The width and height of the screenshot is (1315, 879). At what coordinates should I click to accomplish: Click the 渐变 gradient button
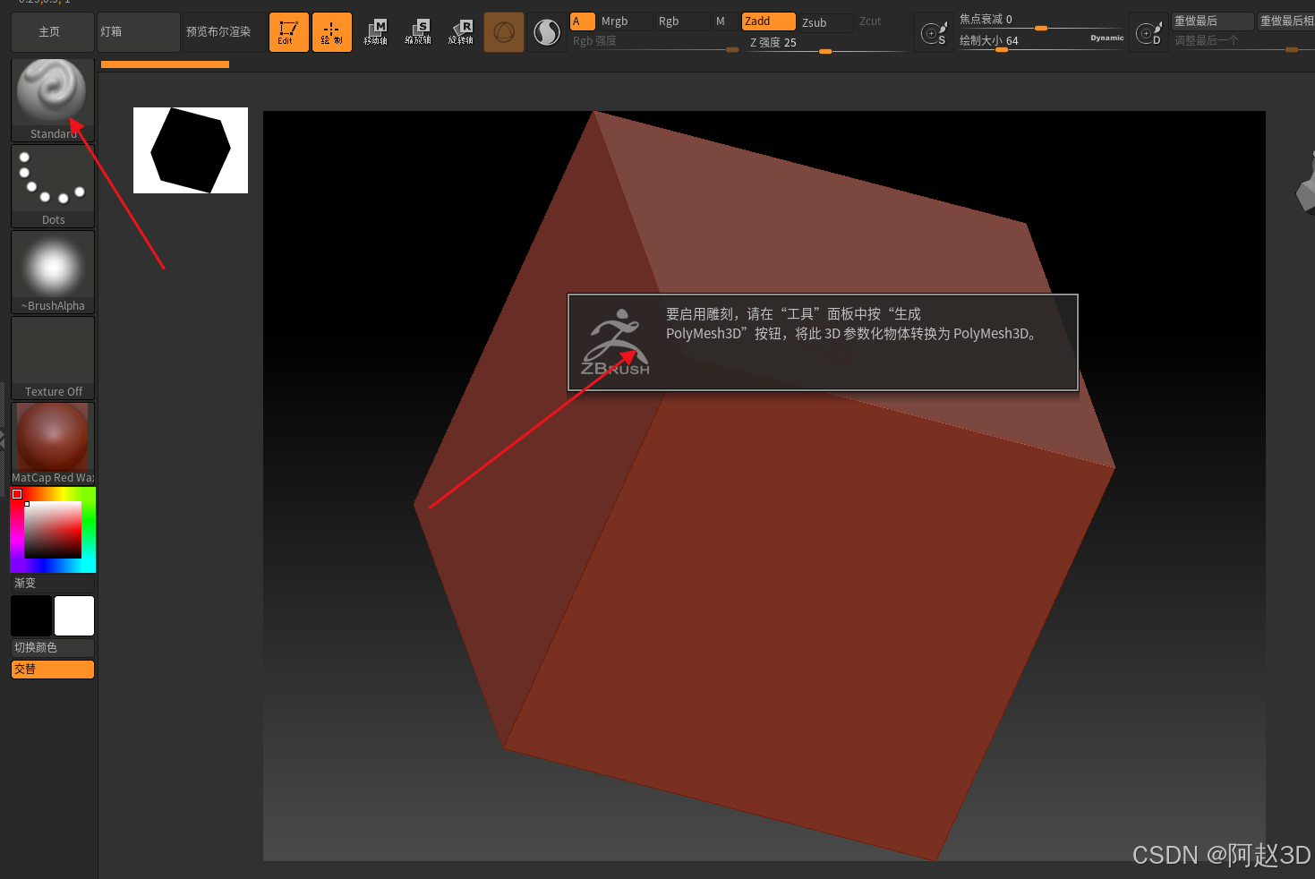(53, 583)
